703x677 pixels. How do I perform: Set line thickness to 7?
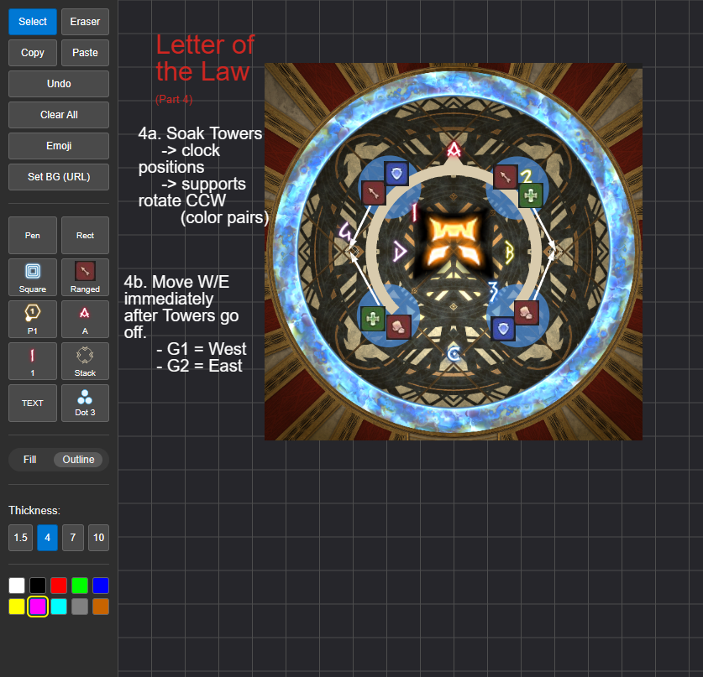pos(73,538)
